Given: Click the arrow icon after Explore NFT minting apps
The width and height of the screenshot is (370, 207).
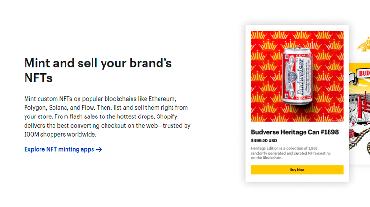Looking at the screenshot, I should 99,150.
